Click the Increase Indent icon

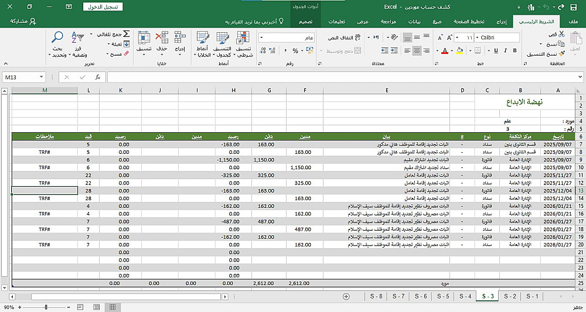click(x=384, y=50)
